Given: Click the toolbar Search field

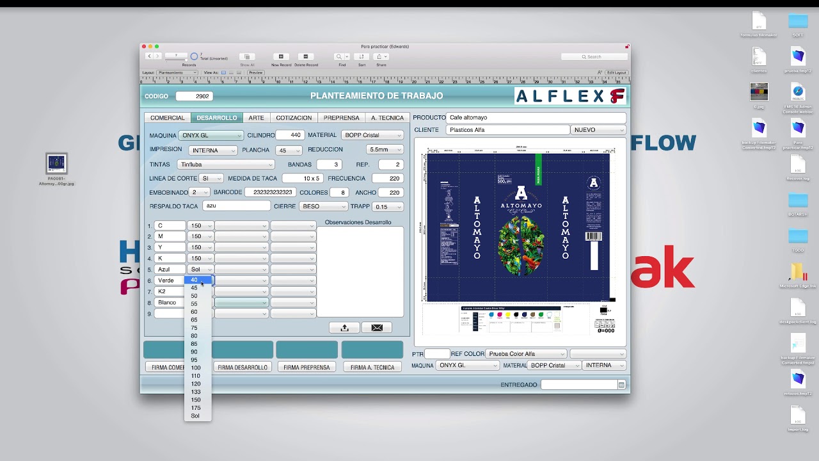Looking at the screenshot, I should pos(594,57).
